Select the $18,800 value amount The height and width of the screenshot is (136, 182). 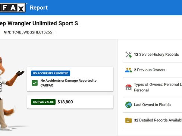tap(65, 102)
